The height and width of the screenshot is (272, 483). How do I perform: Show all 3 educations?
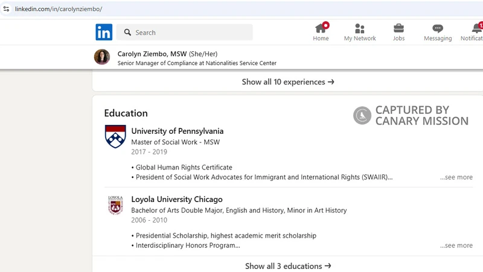click(x=288, y=266)
